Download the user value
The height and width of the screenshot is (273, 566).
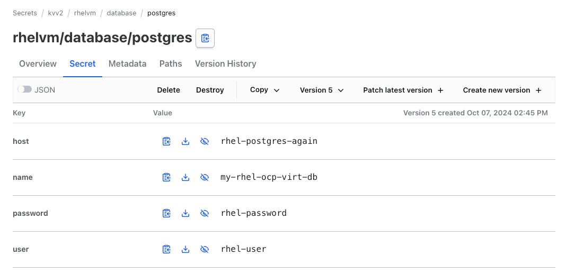pyautogui.click(x=185, y=249)
